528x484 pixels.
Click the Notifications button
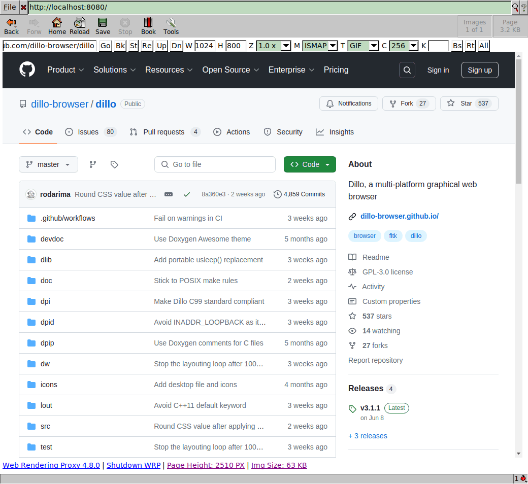[x=349, y=103]
